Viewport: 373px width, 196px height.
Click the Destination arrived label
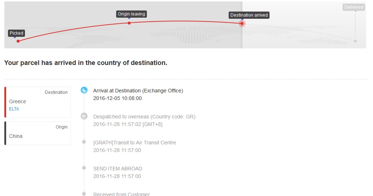249,15
